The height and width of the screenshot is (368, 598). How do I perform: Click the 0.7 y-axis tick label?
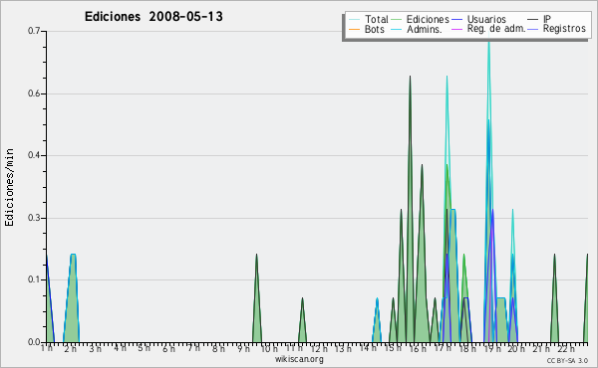pos(34,31)
